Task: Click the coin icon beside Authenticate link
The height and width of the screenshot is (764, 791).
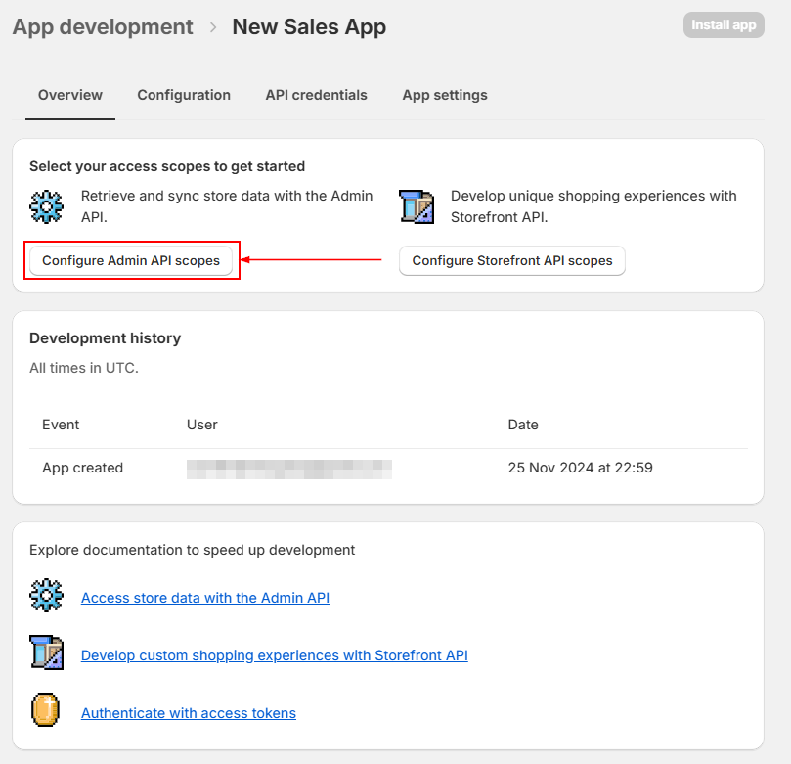Action: [46, 710]
